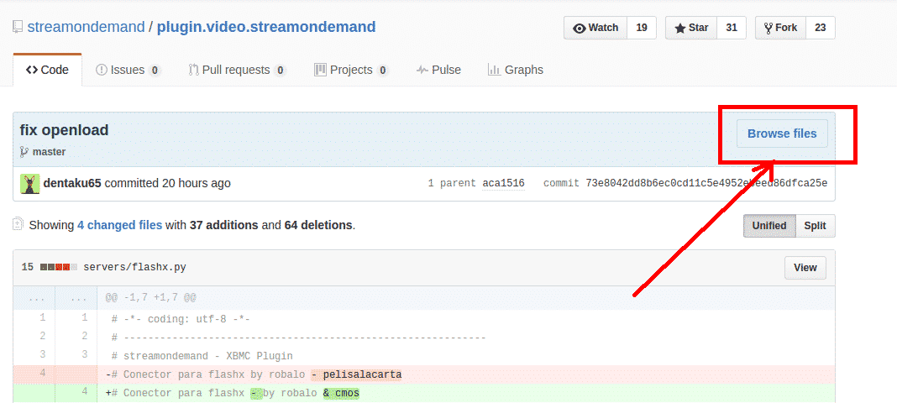Screen dimensions: 897x403
Task: Open the Issues tab
Action: (x=128, y=70)
